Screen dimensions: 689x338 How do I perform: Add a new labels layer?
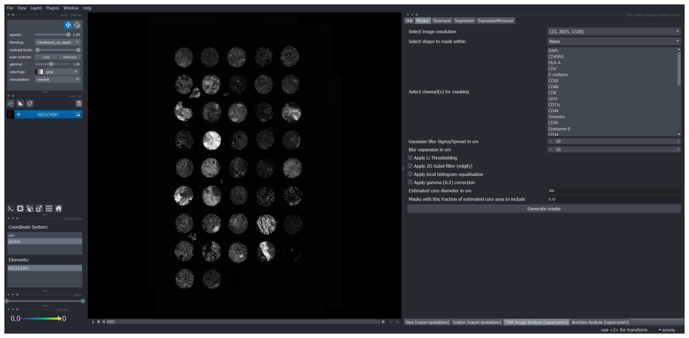pyautogui.click(x=30, y=103)
